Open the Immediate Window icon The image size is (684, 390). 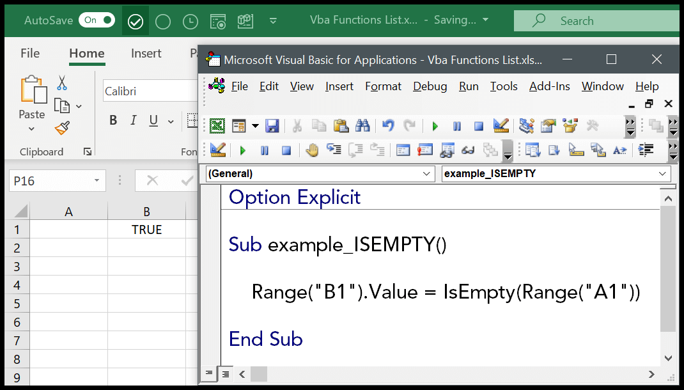coord(424,150)
